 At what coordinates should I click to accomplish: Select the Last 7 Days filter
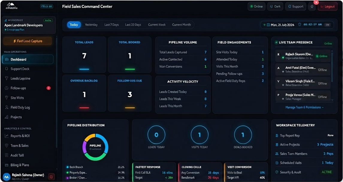click(x=111, y=25)
